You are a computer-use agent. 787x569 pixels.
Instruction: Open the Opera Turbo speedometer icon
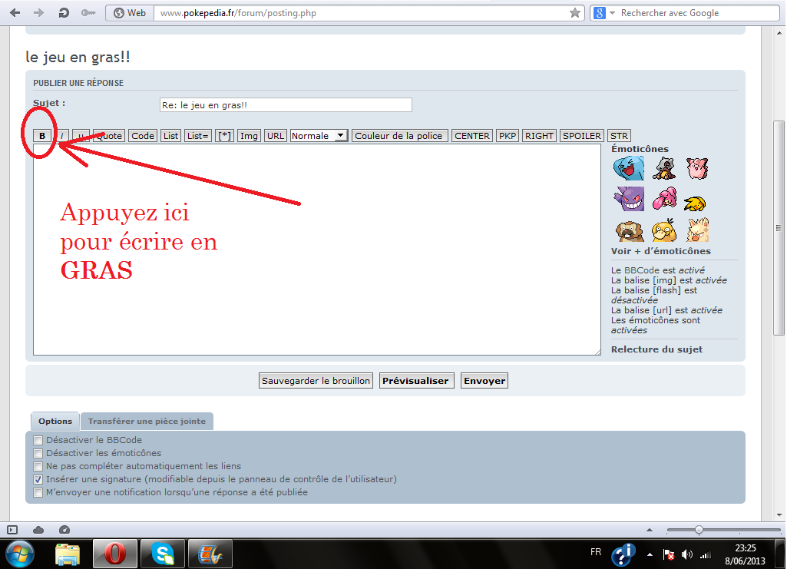point(64,530)
